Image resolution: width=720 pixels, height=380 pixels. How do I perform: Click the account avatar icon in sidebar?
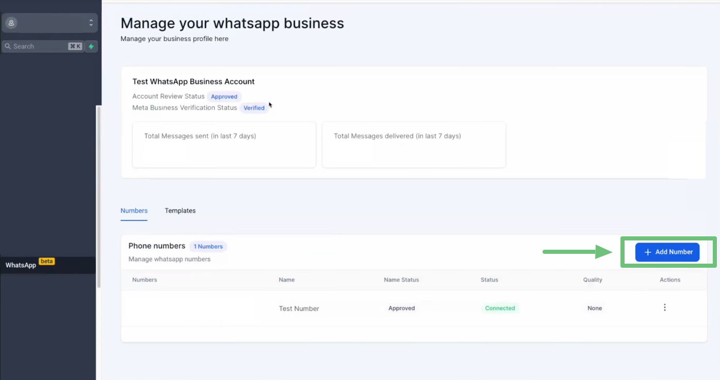(11, 23)
